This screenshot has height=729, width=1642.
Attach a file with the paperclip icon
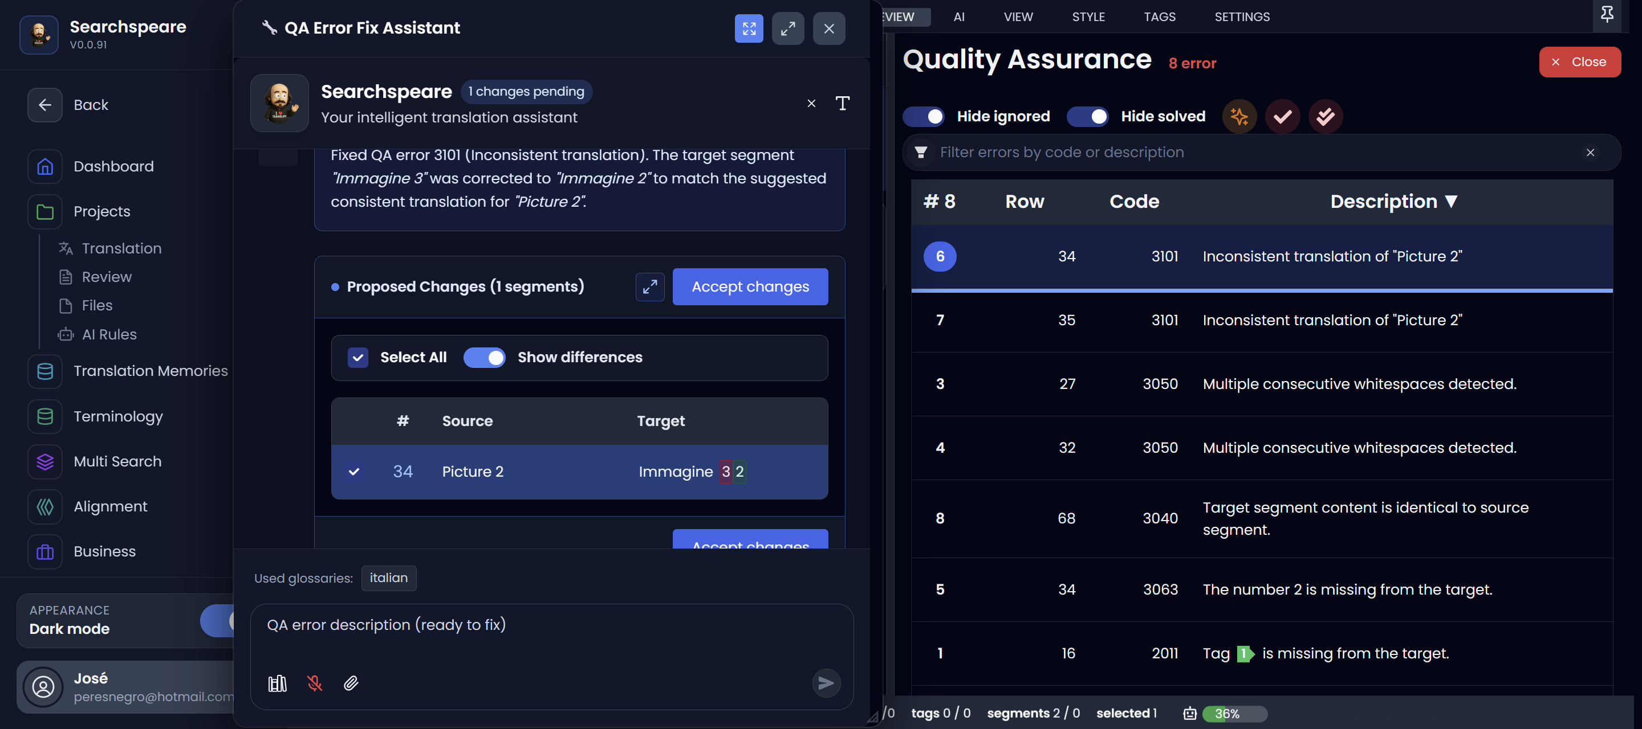[x=351, y=683]
